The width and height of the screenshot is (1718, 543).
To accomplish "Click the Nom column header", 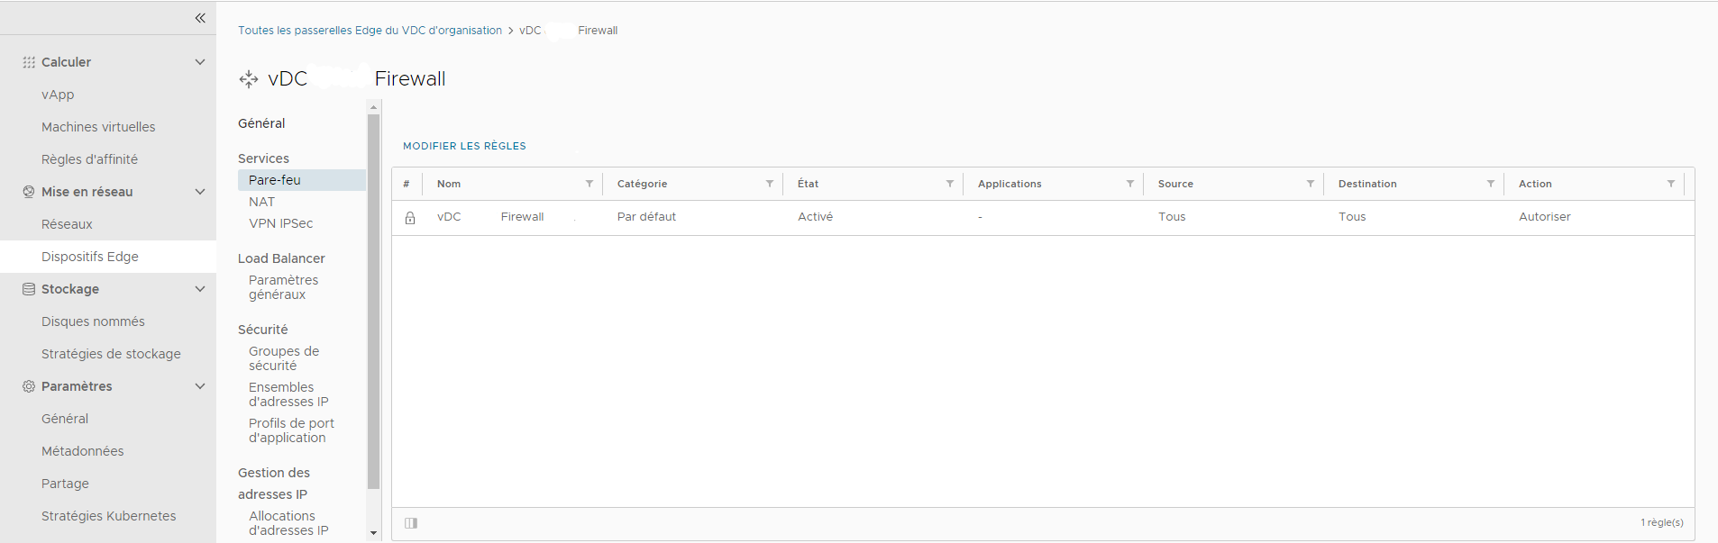I will (x=449, y=184).
